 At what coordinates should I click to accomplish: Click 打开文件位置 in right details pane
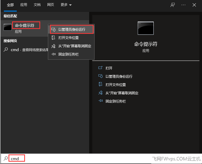pos(115,85)
